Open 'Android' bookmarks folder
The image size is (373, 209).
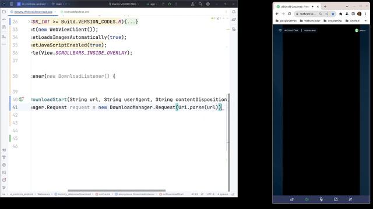[x=353, y=21]
